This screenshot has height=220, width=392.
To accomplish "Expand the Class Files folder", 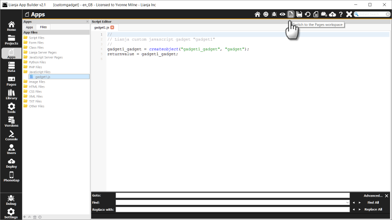I will click(36, 47).
